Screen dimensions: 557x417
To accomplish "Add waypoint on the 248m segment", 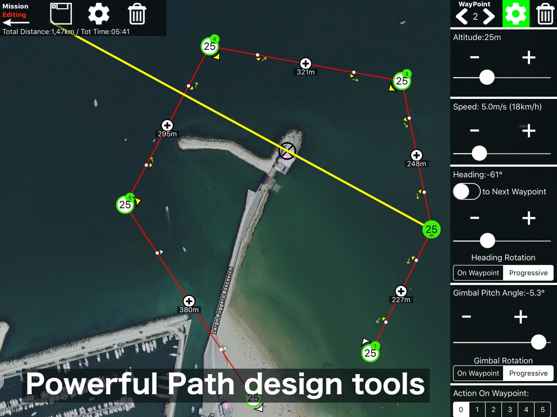I will [416, 155].
